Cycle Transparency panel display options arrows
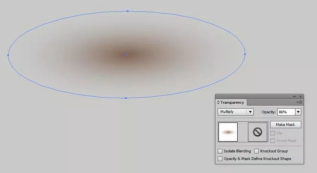Screen dimensions: 317x173 [218, 102]
